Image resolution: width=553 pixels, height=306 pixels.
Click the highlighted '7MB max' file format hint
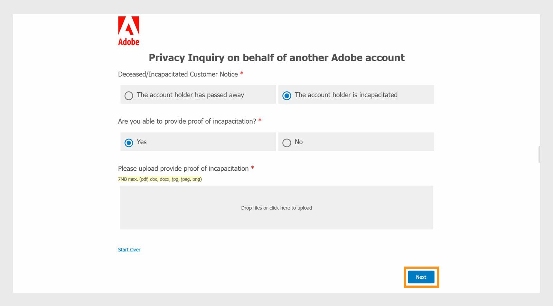tap(160, 179)
